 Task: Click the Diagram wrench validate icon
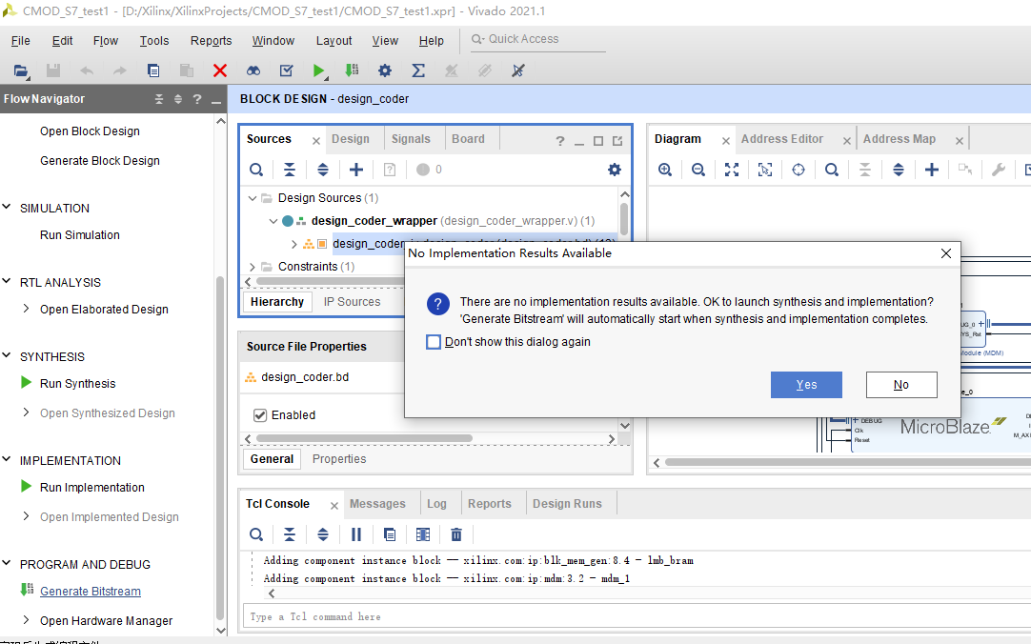click(x=998, y=171)
